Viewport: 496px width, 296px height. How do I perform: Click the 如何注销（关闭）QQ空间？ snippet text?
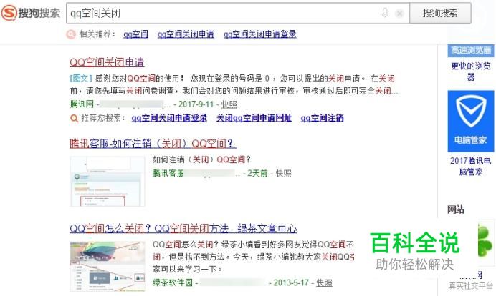(x=201, y=159)
